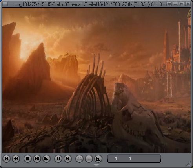This screenshot has height=168, width=193.
Task: Click on the Diablo 3 video frame
Action: (x=96, y=80)
